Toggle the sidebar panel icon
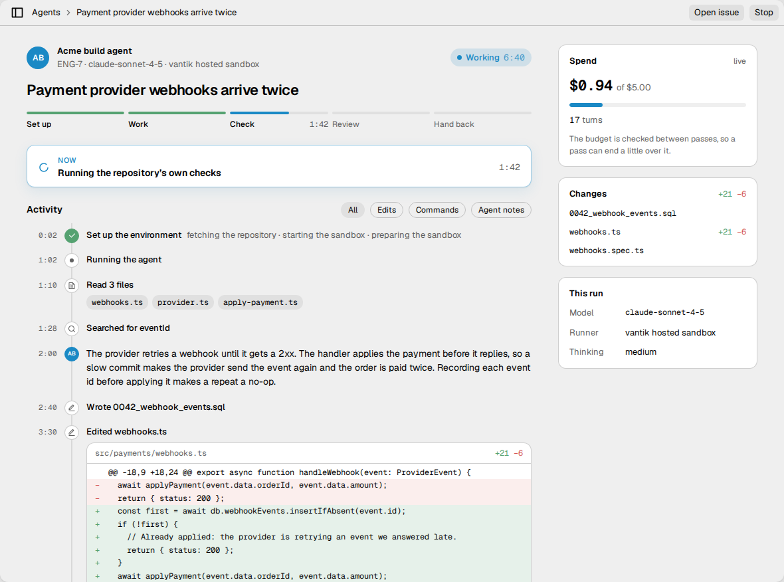The height and width of the screenshot is (582, 784). (x=17, y=13)
